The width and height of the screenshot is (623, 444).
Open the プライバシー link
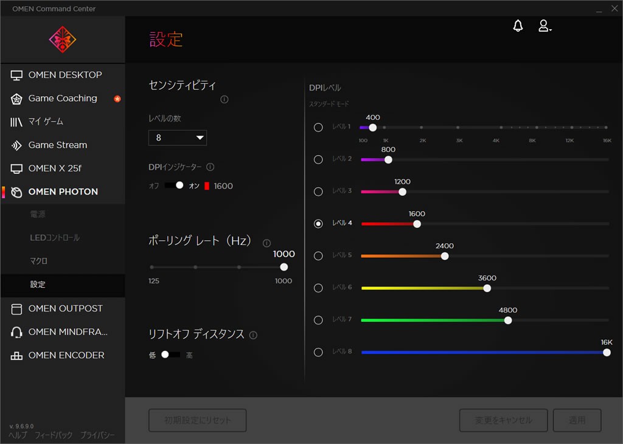pos(98,435)
